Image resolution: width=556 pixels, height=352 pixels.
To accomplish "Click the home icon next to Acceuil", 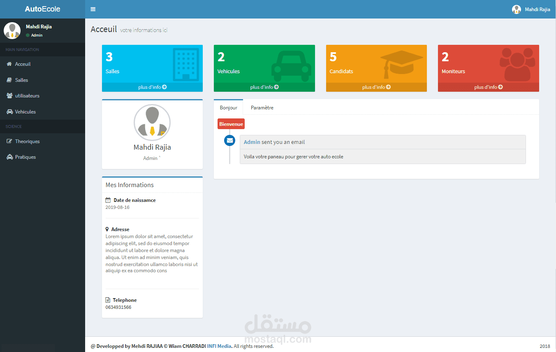I will coord(9,64).
